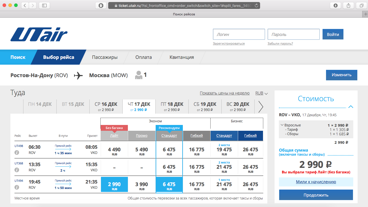Viewport: 368px width, 207px height.
Task: Choose date tab СР 16 ДЕК
Action: [106, 106]
